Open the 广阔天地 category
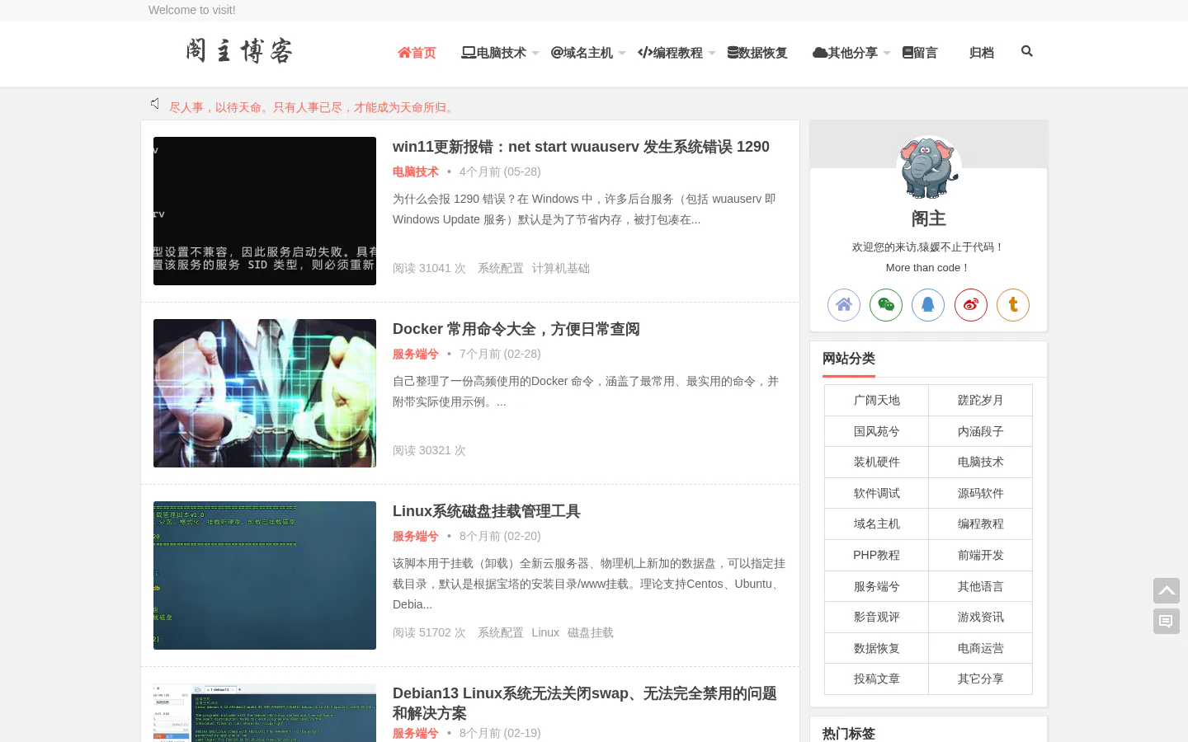Screen dimensions: 1188x742 click(877, 400)
